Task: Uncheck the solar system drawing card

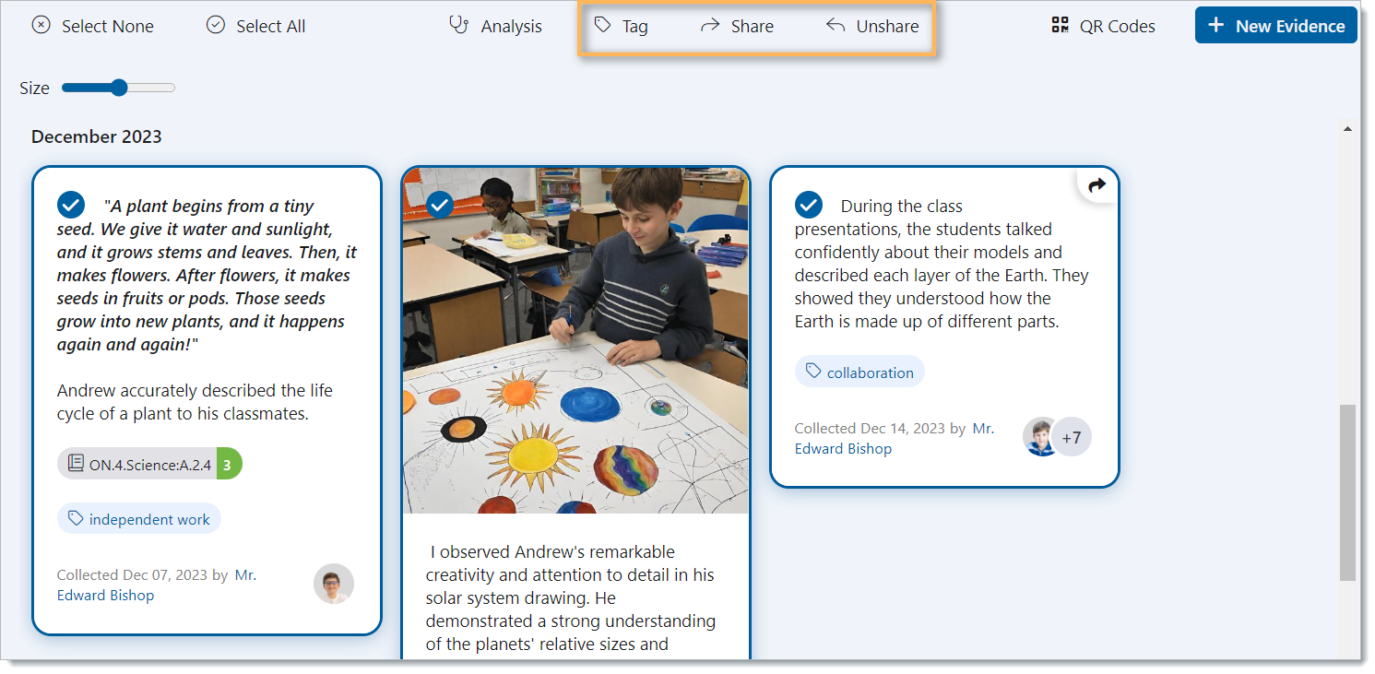Action: click(x=440, y=205)
